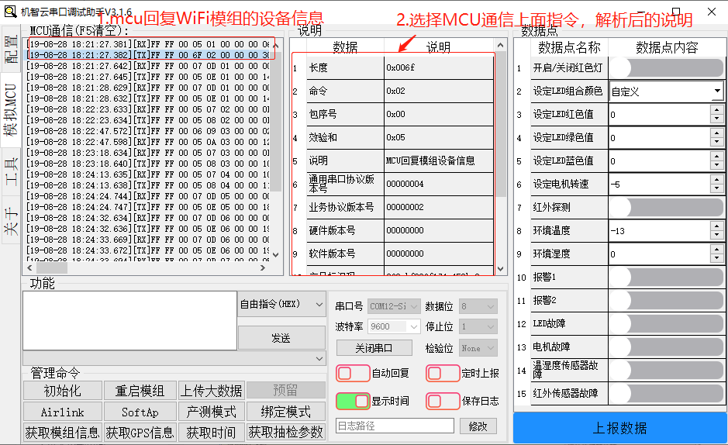Click 上报数据 button
This screenshot has width=728, height=445.
pyautogui.click(x=620, y=428)
